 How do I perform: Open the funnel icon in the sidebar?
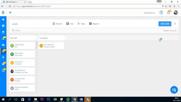tap(3, 58)
